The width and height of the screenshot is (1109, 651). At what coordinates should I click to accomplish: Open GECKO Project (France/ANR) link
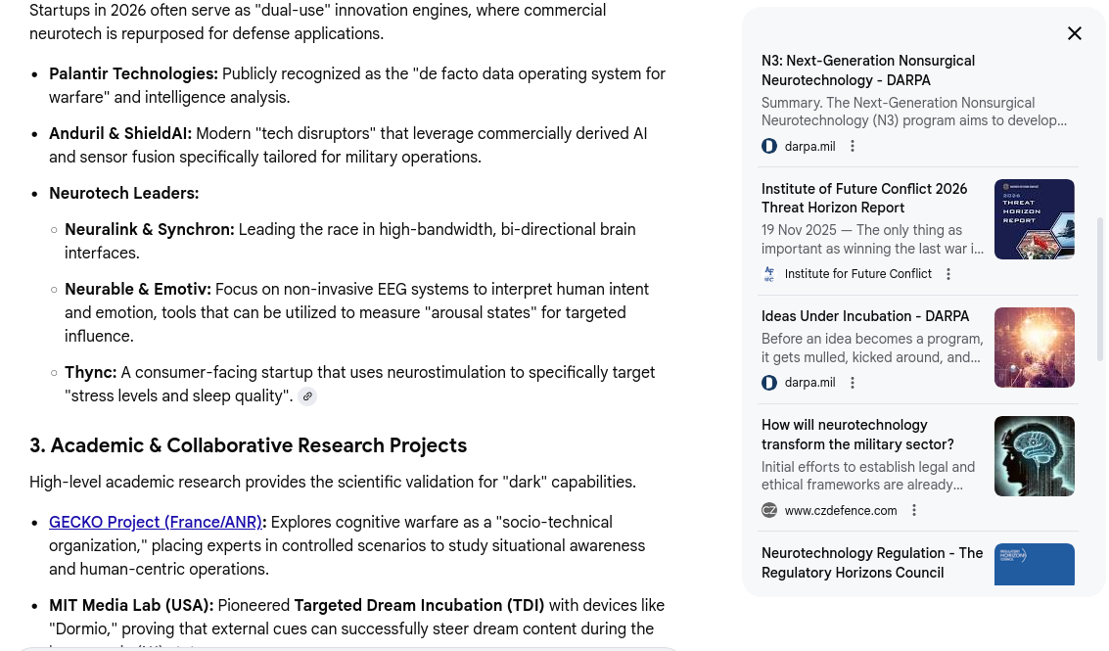click(x=155, y=522)
